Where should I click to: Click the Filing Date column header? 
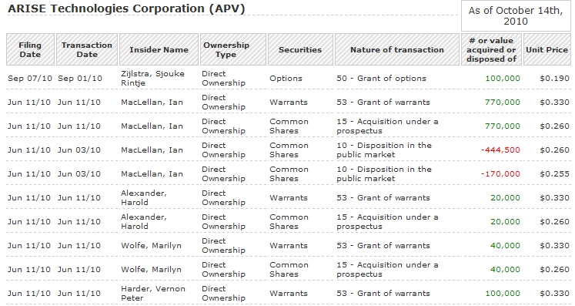click(30, 49)
